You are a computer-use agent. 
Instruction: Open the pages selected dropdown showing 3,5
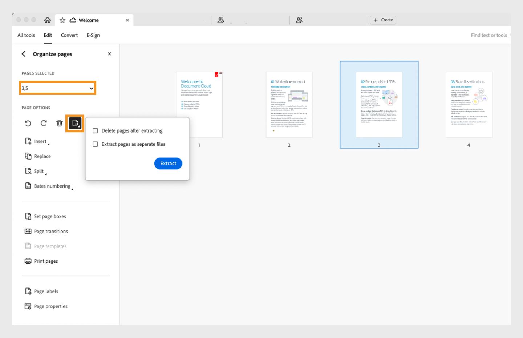[57, 88]
